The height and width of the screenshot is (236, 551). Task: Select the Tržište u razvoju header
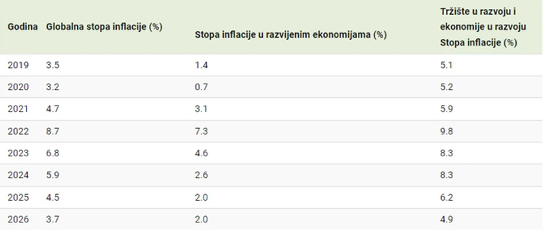point(483,27)
